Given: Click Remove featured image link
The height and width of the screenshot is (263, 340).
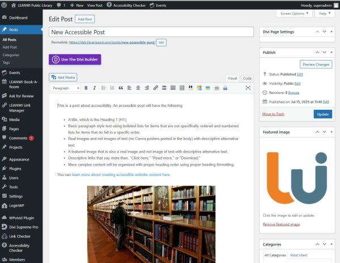Looking at the screenshot, I should click(x=281, y=224).
